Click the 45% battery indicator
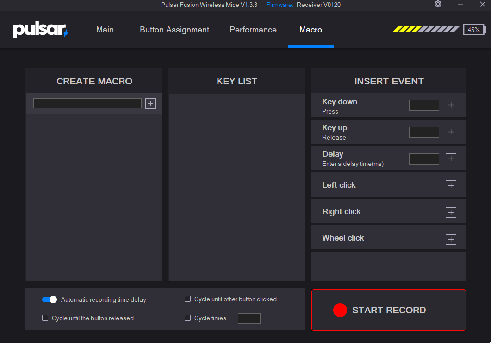491x343 pixels. click(x=474, y=30)
